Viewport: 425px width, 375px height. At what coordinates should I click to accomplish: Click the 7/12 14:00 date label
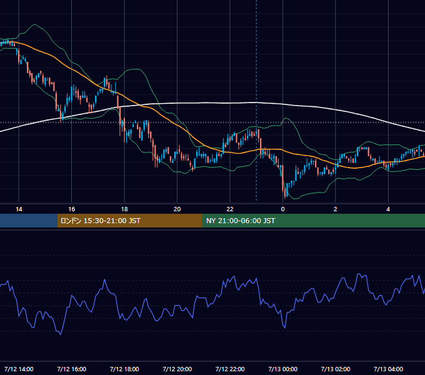click(x=19, y=369)
